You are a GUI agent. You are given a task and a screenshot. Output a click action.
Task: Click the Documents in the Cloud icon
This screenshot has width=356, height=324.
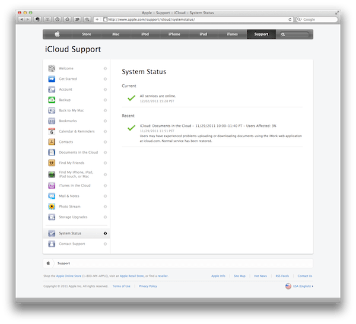coord(52,152)
